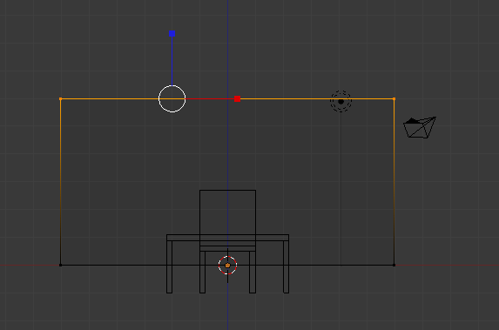Image resolution: width=499 pixels, height=330 pixels.
Task: Click the blue Z-axis manipulator handle
Action: point(172,33)
